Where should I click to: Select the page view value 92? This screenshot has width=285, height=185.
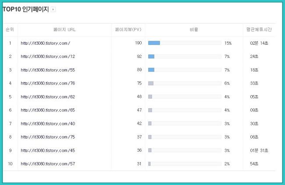[x=139, y=57]
